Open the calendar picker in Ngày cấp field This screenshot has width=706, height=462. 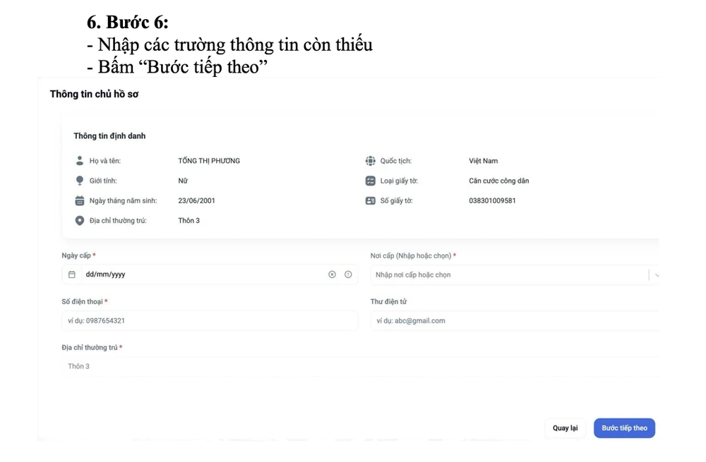click(x=72, y=274)
